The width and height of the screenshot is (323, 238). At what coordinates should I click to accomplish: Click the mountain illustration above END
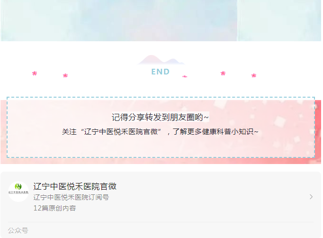(161, 60)
